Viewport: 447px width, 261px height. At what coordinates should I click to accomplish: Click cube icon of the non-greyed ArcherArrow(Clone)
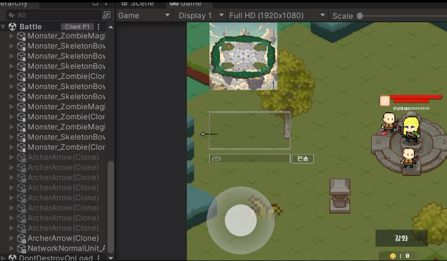coord(21,238)
